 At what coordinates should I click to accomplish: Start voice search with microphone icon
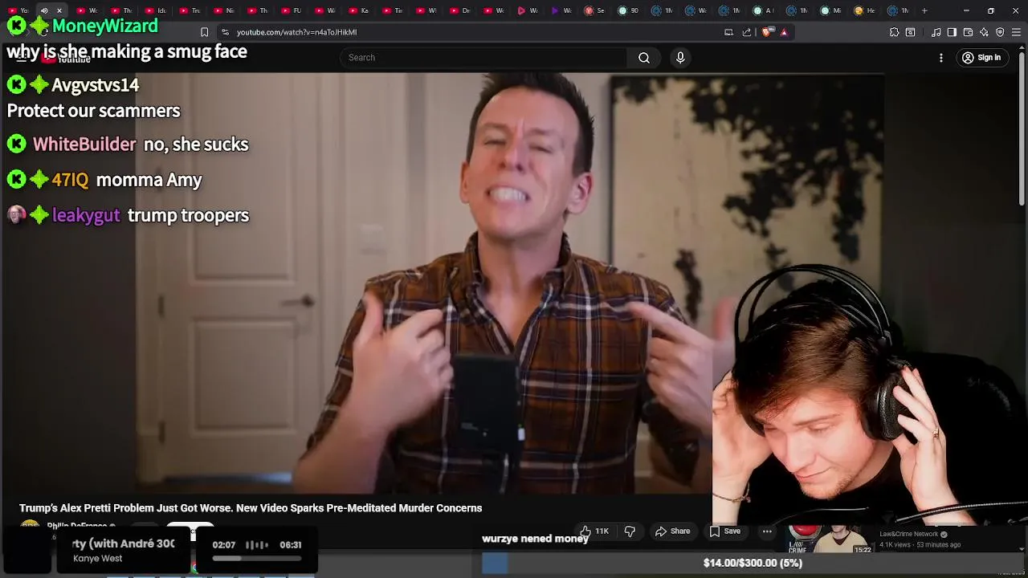tap(680, 58)
